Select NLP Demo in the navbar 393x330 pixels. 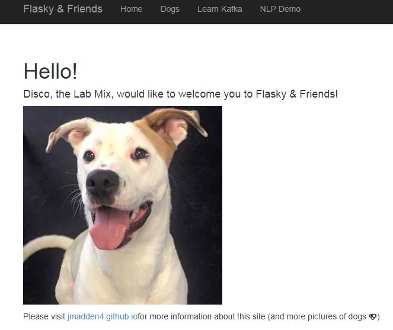point(280,9)
